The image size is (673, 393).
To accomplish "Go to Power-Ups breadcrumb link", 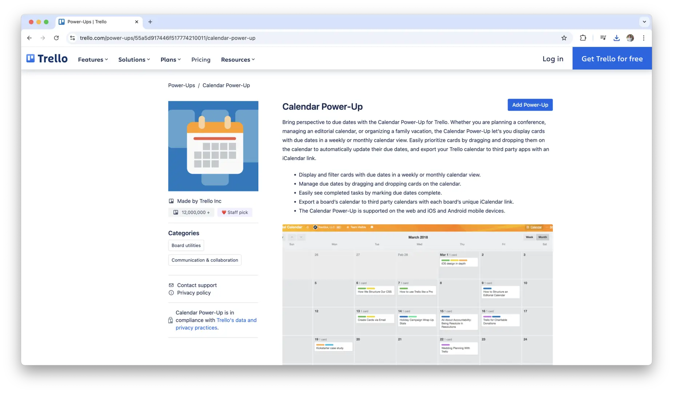I will pos(182,86).
